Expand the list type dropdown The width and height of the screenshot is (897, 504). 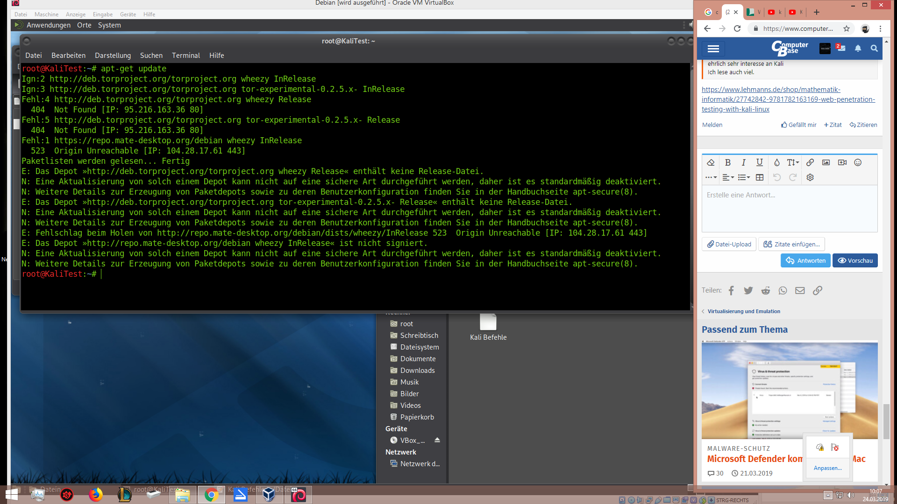coord(744,177)
